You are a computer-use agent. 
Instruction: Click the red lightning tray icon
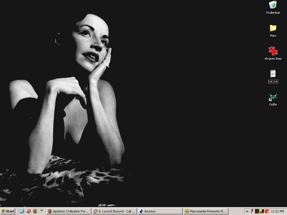point(252,211)
